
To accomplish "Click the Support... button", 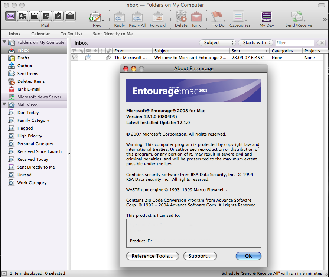I will coord(200,256).
